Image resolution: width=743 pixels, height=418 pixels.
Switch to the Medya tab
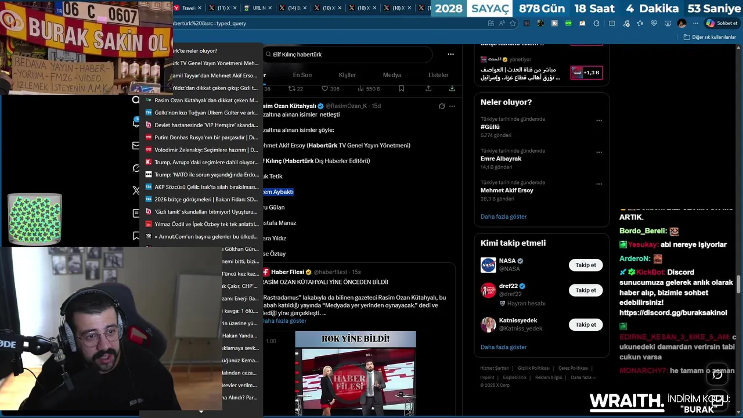click(x=392, y=75)
